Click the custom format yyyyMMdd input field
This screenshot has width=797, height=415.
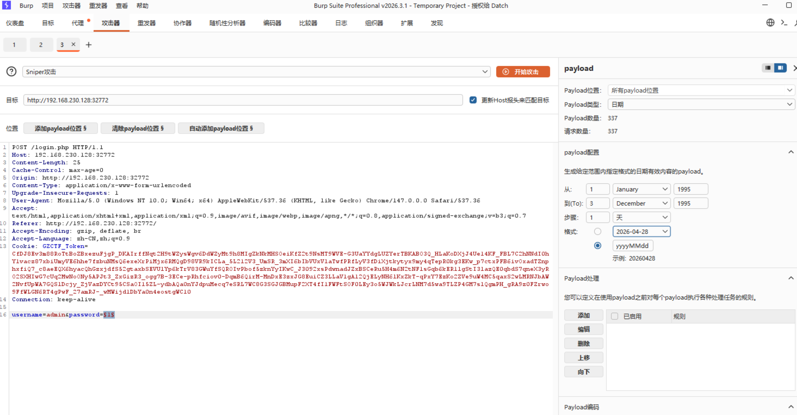(633, 246)
